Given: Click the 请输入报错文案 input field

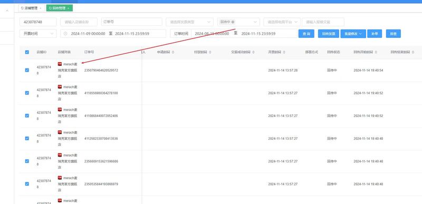Looking at the screenshot, I should 323,22.
